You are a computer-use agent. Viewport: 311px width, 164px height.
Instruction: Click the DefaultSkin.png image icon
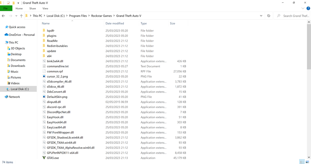click(44, 97)
